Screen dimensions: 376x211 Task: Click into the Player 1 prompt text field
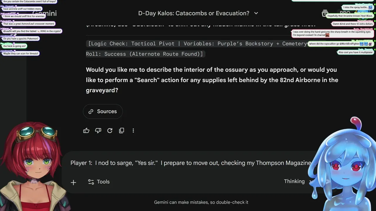coord(188,163)
